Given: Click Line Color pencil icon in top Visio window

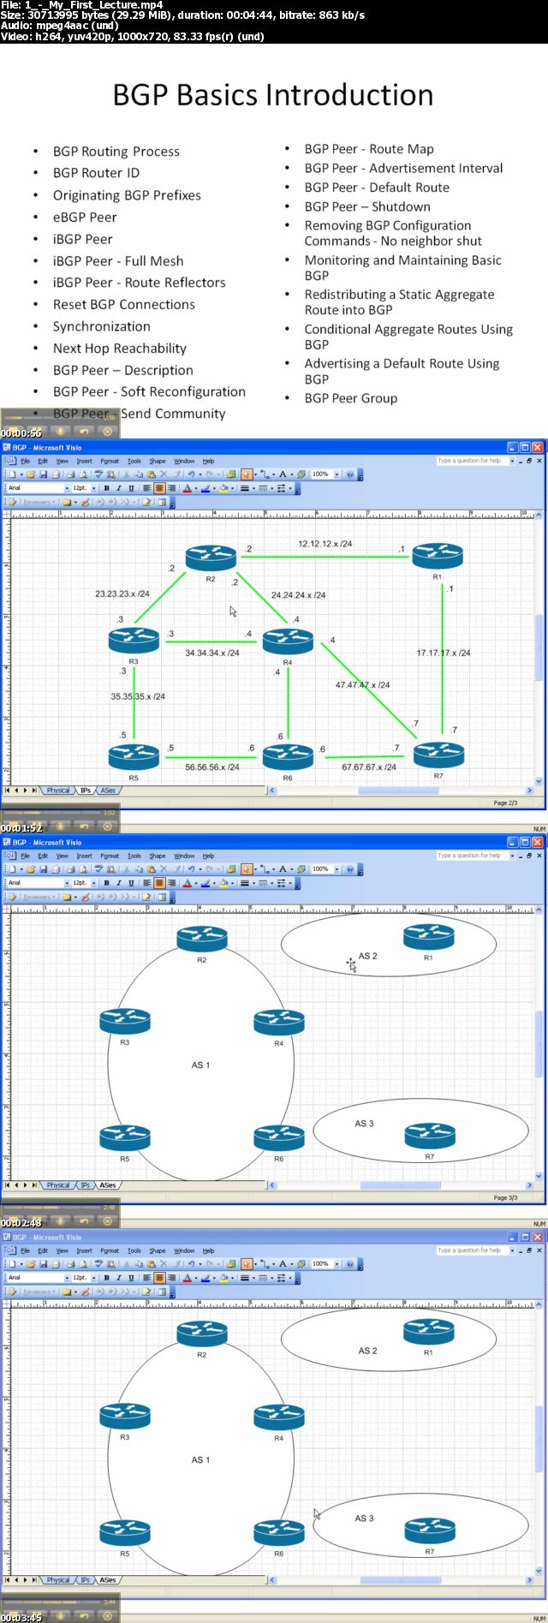Looking at the screenshot, I should tap(205, 488).
